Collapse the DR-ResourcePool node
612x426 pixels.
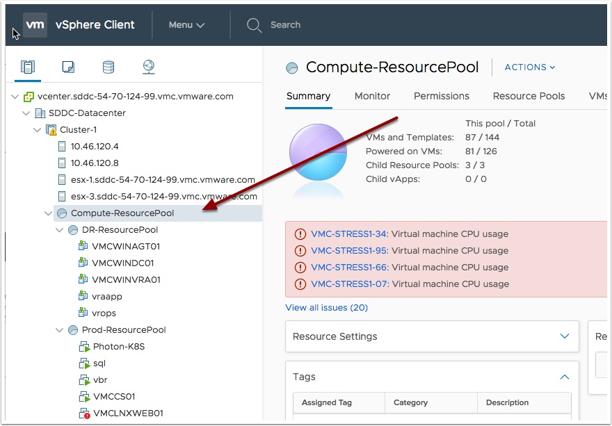click(x=60, y=230)
